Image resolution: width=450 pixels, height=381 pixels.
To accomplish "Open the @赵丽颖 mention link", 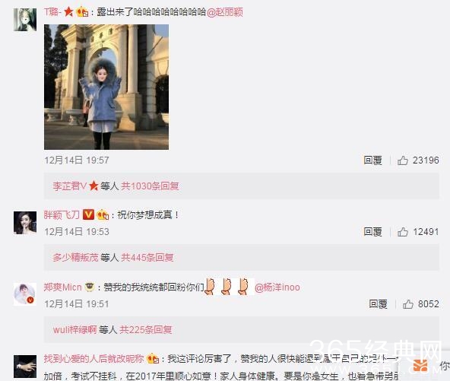I will coord(225,12).
